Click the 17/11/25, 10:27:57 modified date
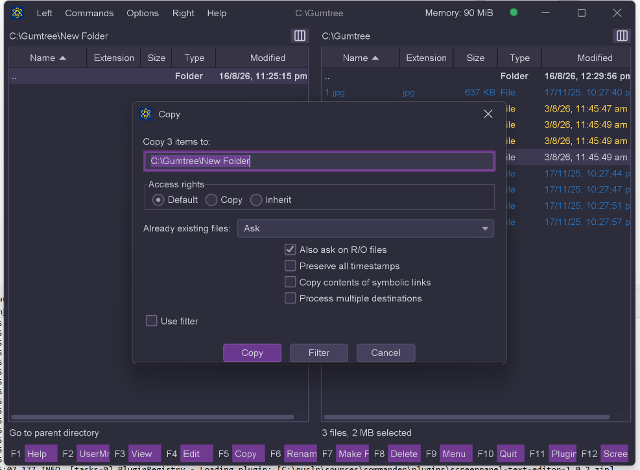This screenshot has width=640, height=470. (587, 222)
